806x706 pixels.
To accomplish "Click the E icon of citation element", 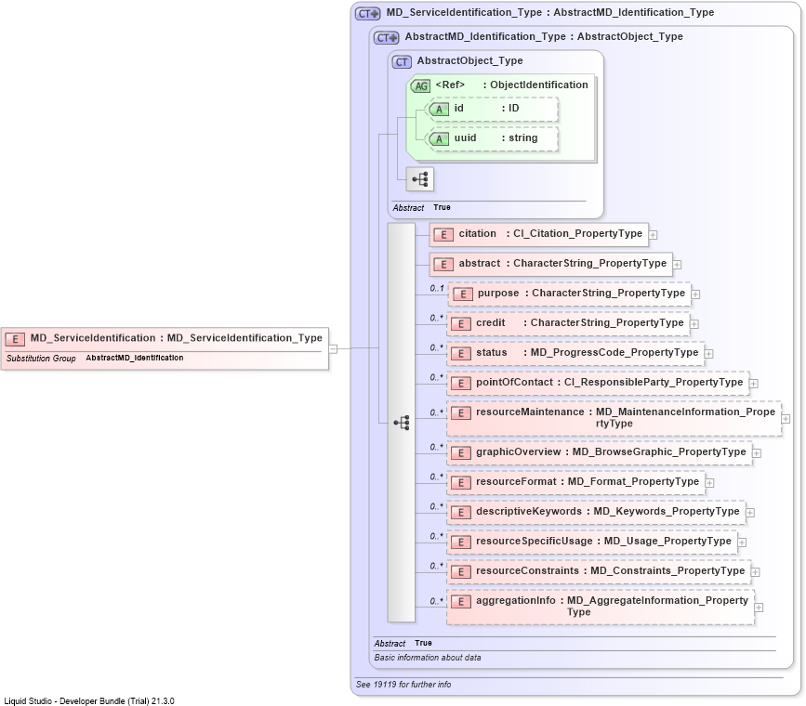I will (x=443, y=235).
